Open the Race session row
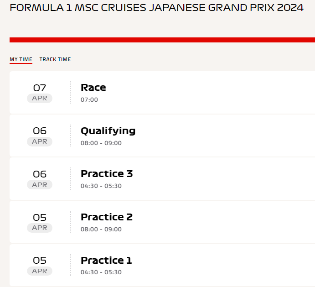 coord(162,93)
